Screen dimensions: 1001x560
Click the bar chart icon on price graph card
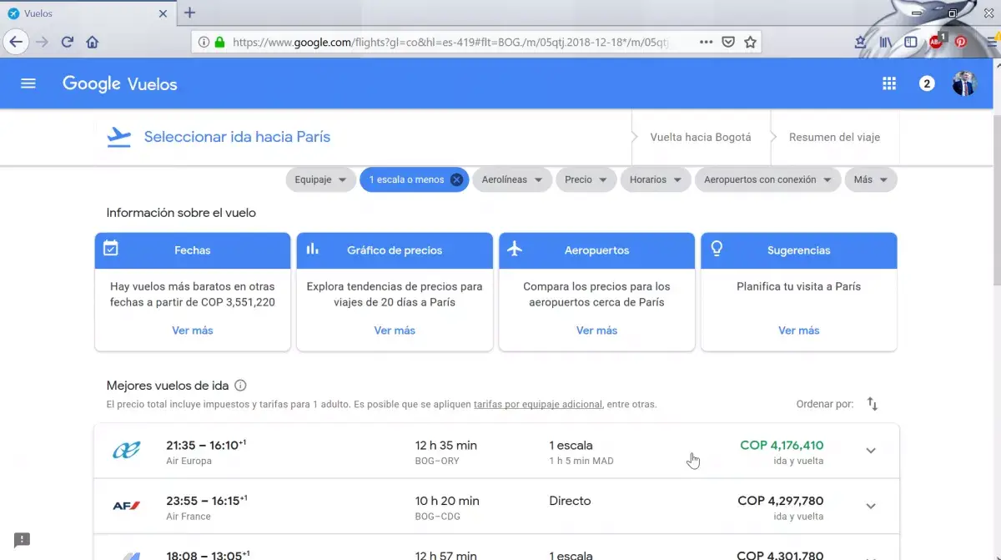(x=313, y=248)
